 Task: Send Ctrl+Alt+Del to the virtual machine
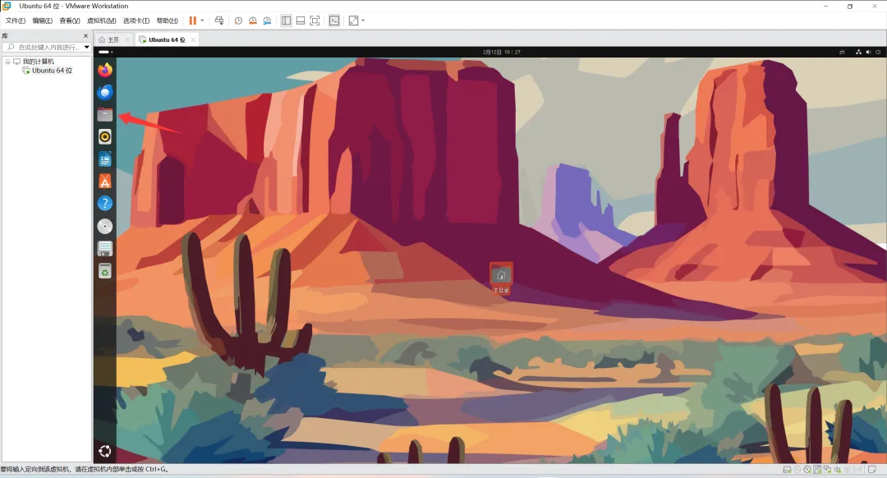click(x=219, y=21)
